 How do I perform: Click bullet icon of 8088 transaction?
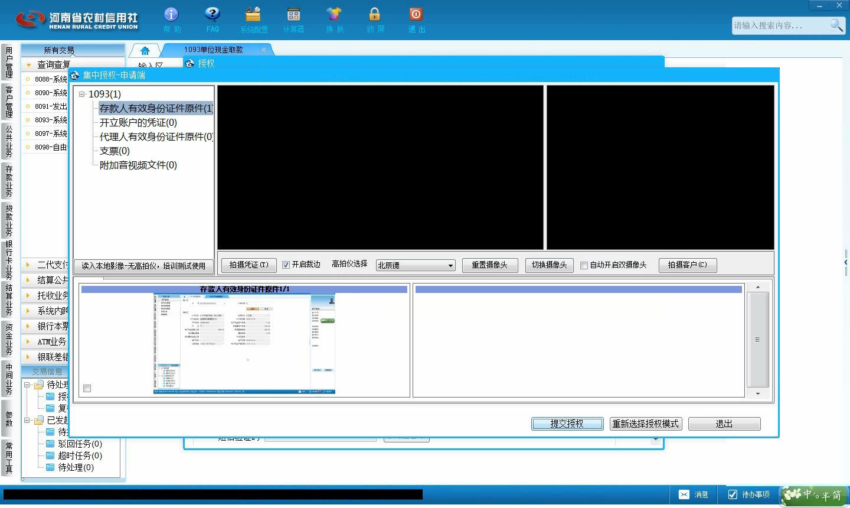click(28, 79)
